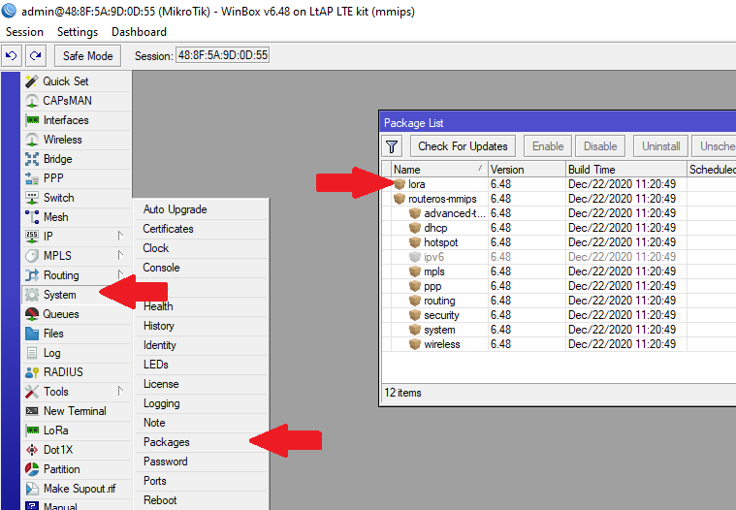The height and width of the screenshot is (510, 736).
Task: Expand the MPLS submenu arrow
Action: (120, 255)
